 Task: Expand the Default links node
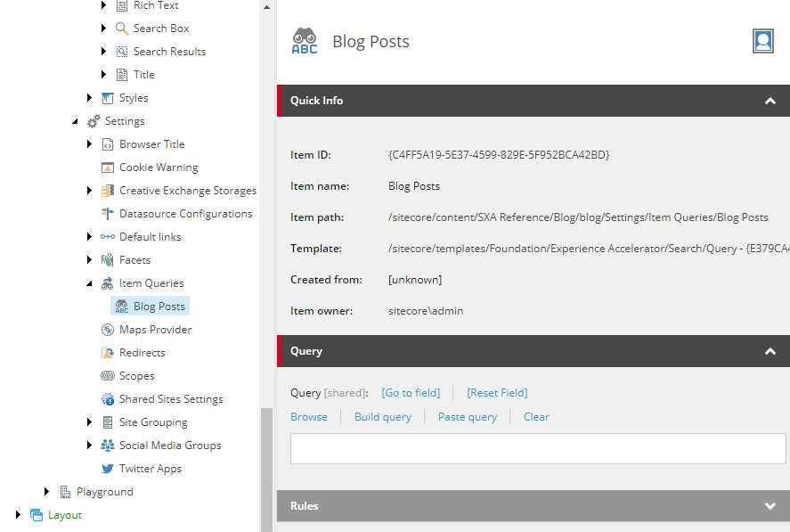point(89,237)
